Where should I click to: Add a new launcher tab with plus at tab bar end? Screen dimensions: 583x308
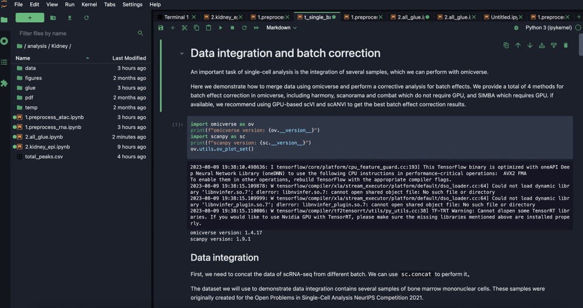pos(578,17)
